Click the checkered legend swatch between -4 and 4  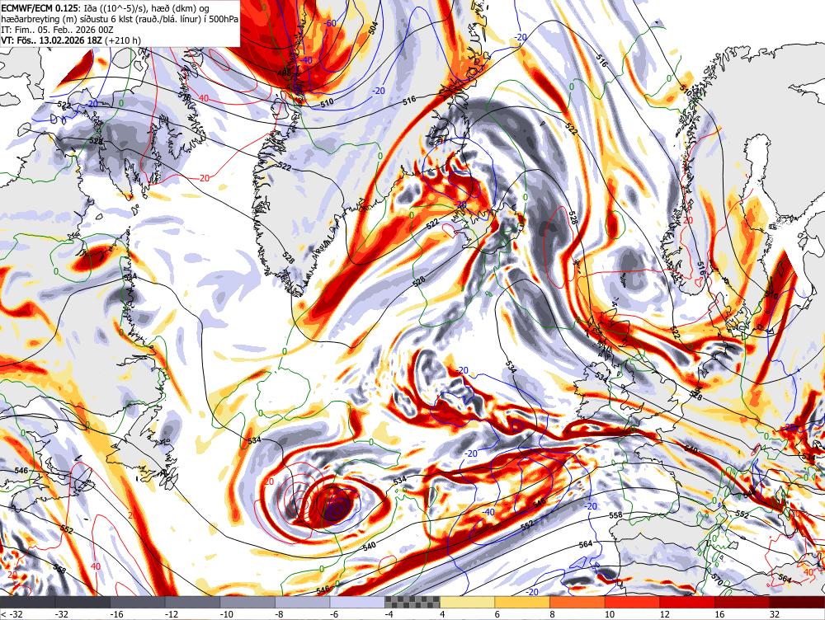[412, 602]
